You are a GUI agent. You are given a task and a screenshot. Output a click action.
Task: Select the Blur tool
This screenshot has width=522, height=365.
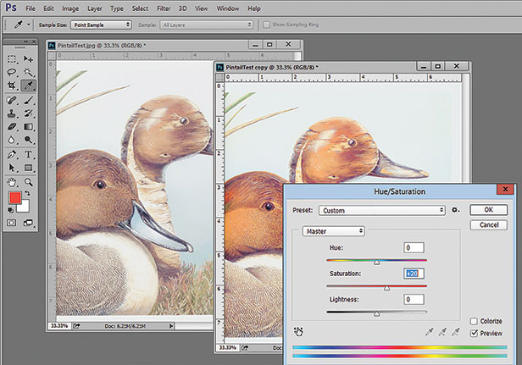pos(12,140)
